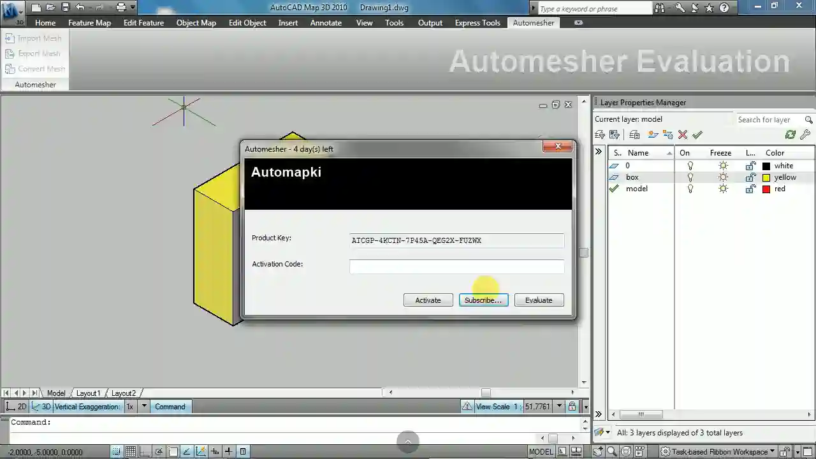Click the green checkmark Set Current icon
This screenshot has height=459, width=816.
click(697, 135)
